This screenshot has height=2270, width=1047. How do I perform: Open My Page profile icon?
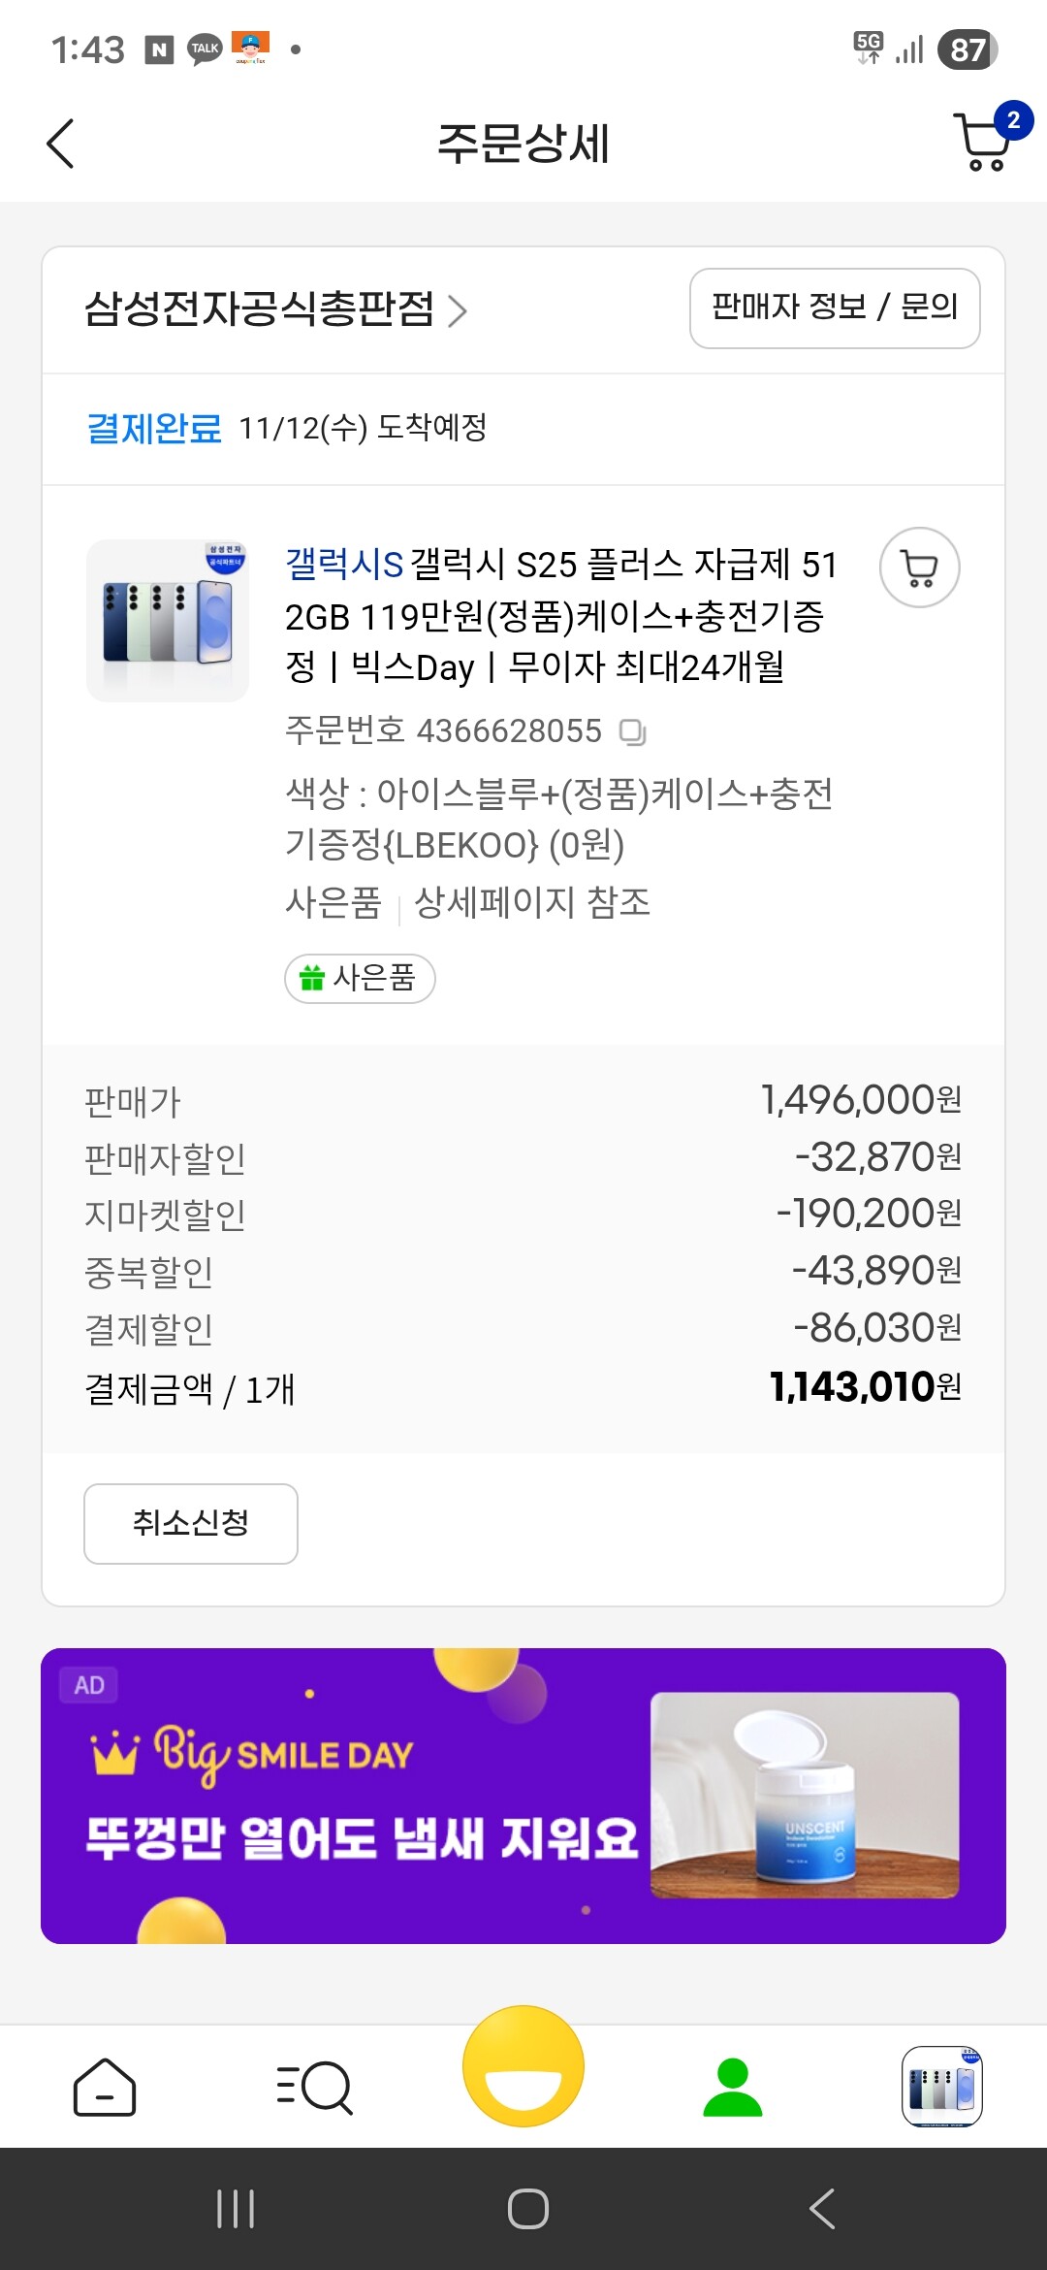(x=733, y=2088)
